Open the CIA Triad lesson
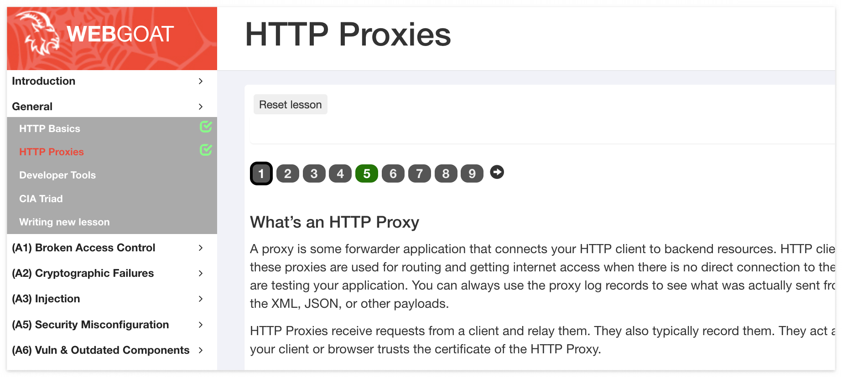The image size is (842, 377). [41, 199]
